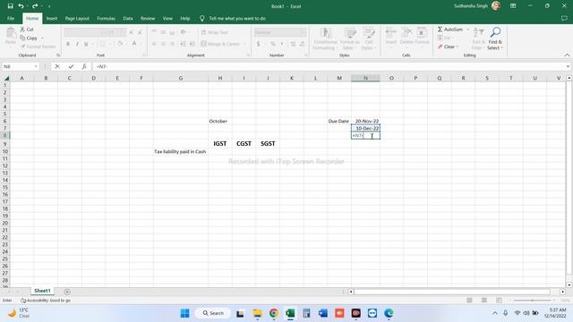Switch to the Insert tab

click(x=52, y=18)
